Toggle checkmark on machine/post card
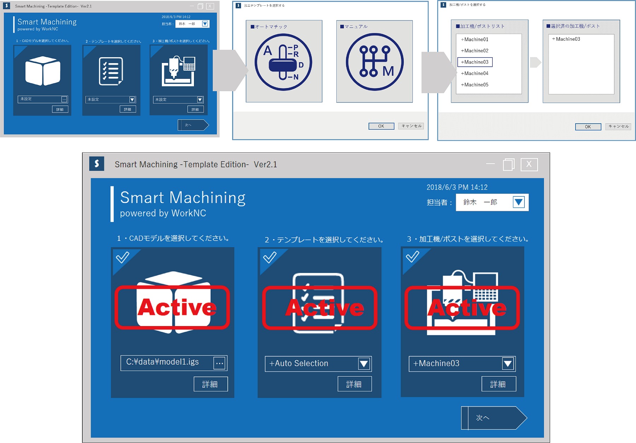 point(412,256)
